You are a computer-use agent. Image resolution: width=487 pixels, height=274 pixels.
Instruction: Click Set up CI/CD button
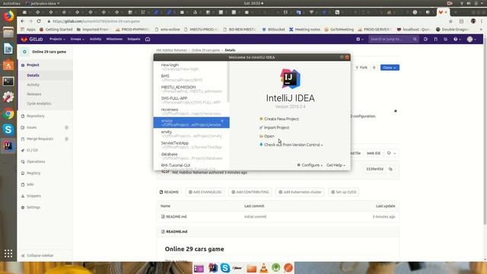[x=343, y=192]
